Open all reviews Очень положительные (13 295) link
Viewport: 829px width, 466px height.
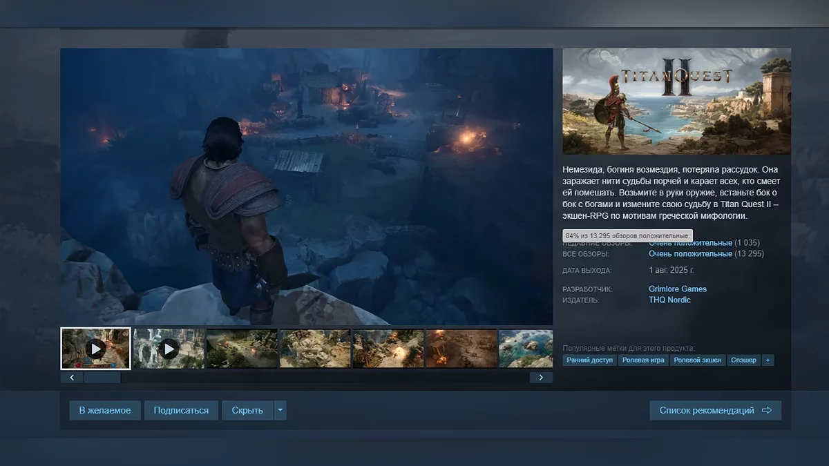[690, 254]
